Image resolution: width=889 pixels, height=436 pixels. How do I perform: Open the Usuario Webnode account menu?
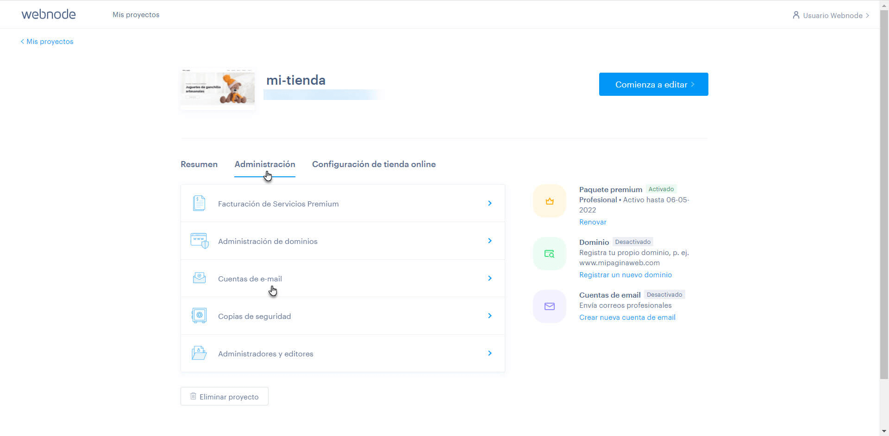coord(830,15)
